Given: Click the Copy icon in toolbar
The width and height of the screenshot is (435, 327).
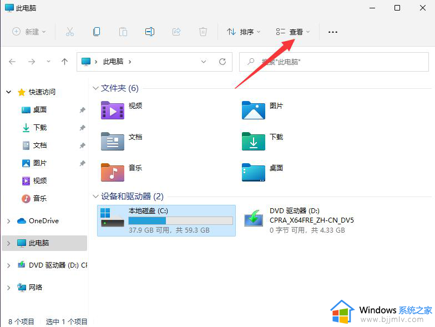Looking at the screenshot, I should coord(97,32).
